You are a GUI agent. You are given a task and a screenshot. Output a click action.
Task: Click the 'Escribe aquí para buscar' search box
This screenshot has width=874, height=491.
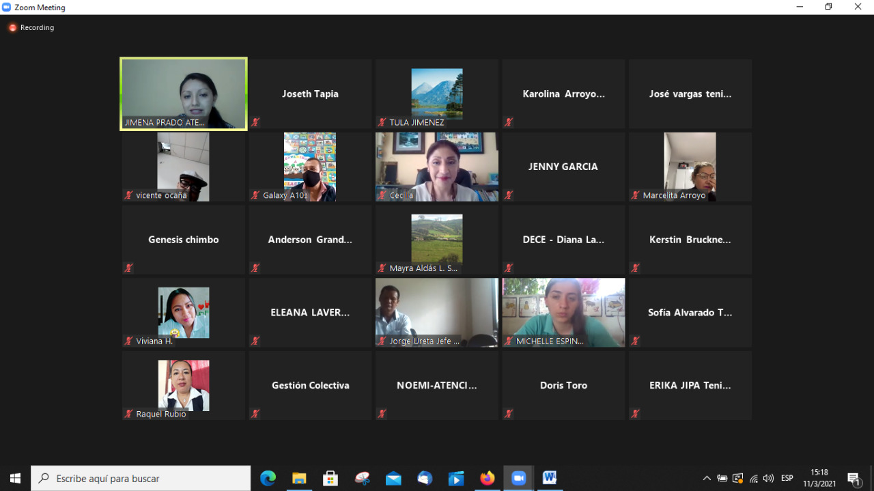tap(141, 479)
